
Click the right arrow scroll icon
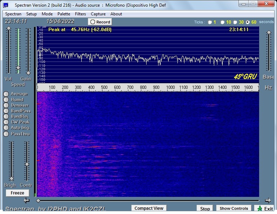(x=268, y=200)
